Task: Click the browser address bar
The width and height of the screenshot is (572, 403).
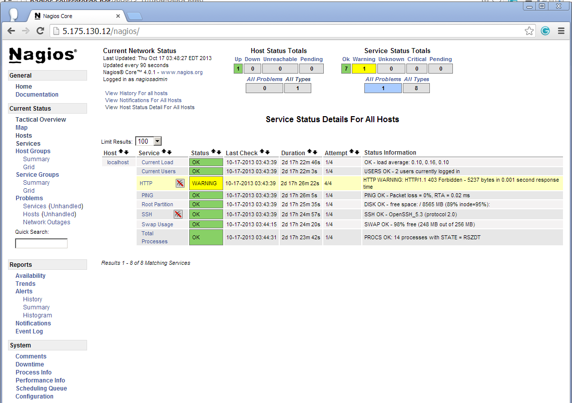Action: [x=290, y=31]
